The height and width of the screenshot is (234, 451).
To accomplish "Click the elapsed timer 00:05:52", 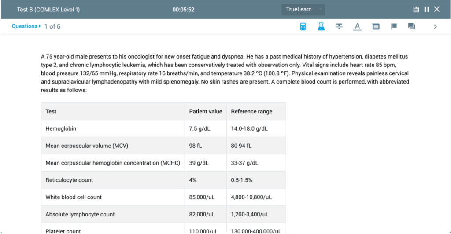I will pyautogui.click(x=183, y=10).
